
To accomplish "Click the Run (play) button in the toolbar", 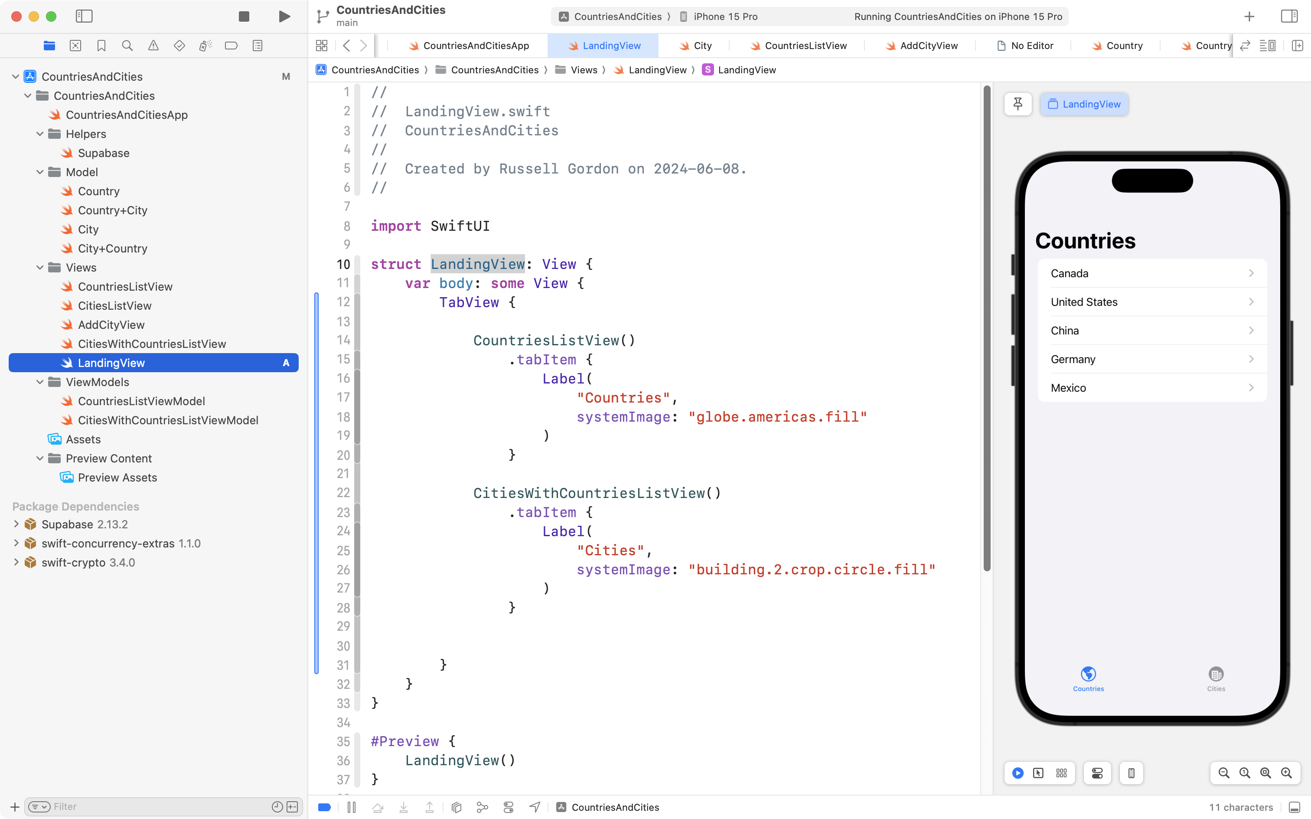I will coord(284,16).
